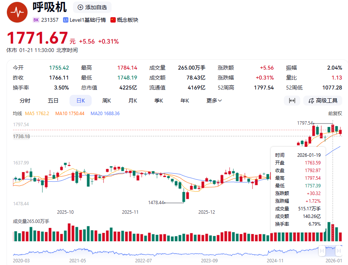This screenshot has height=265, width=348.
Task: Click the China flag 概念板块 icon
Action: point(113,20)
